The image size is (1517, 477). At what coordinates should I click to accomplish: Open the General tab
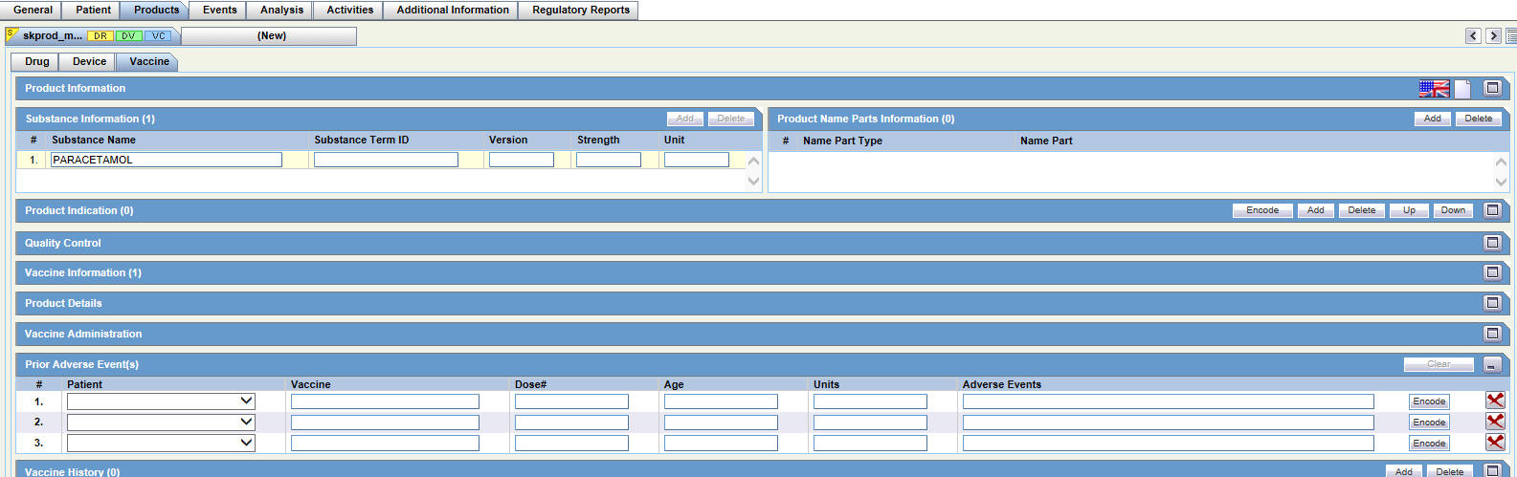[33, 11]
